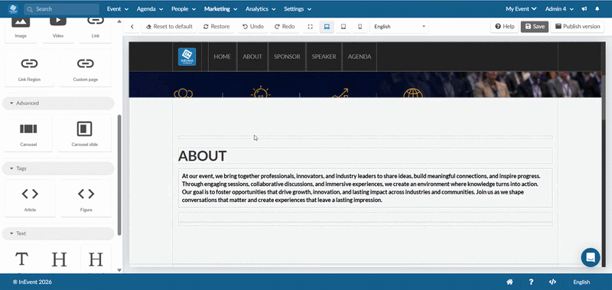Click ABOUT in the page preview nav

252,57
